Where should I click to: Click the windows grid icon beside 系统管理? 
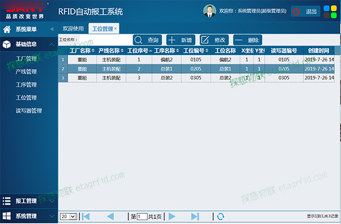click(6, 216)
